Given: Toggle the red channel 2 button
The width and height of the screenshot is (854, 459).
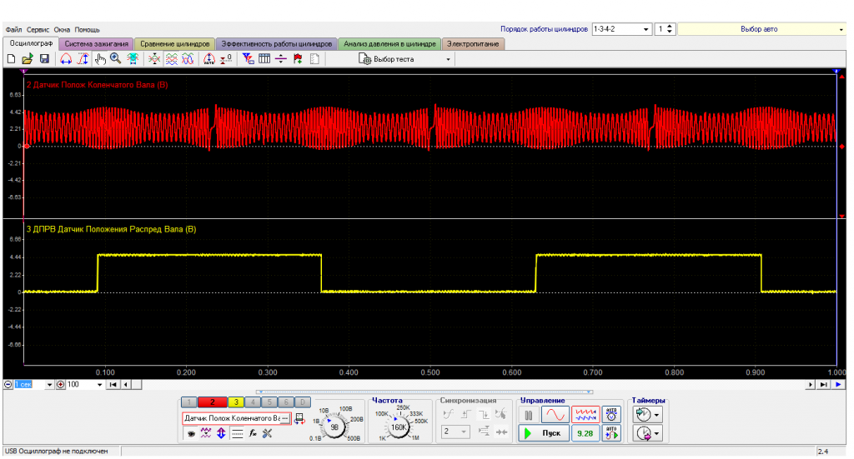Looking at the screenshot, I should [213, 402].
